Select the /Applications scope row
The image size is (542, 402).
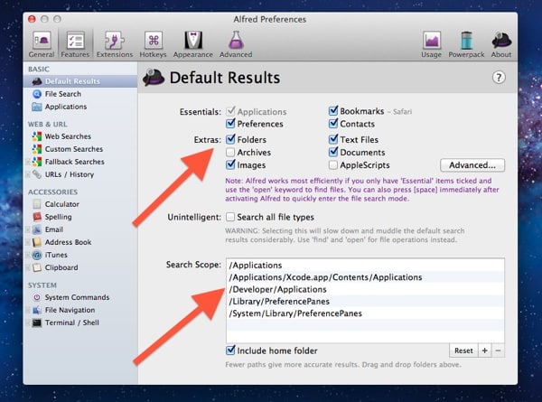point(365,265)
